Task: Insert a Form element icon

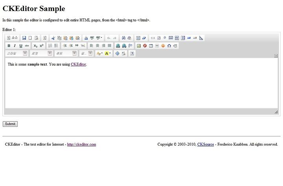Action: 153,38
